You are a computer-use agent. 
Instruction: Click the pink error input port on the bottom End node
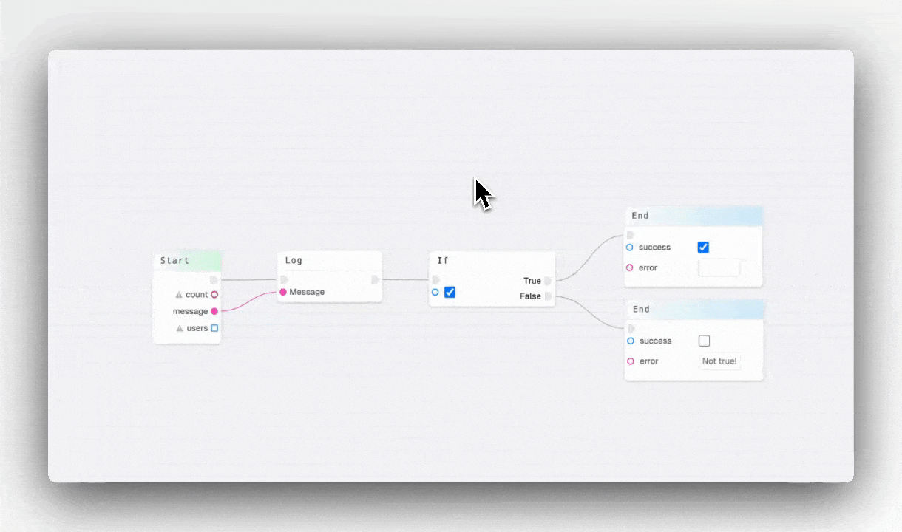tap(629, 361)
